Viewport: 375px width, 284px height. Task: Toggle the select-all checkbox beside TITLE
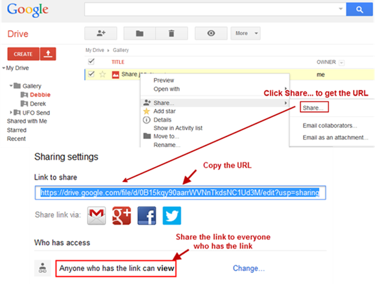tap(91, 62)
